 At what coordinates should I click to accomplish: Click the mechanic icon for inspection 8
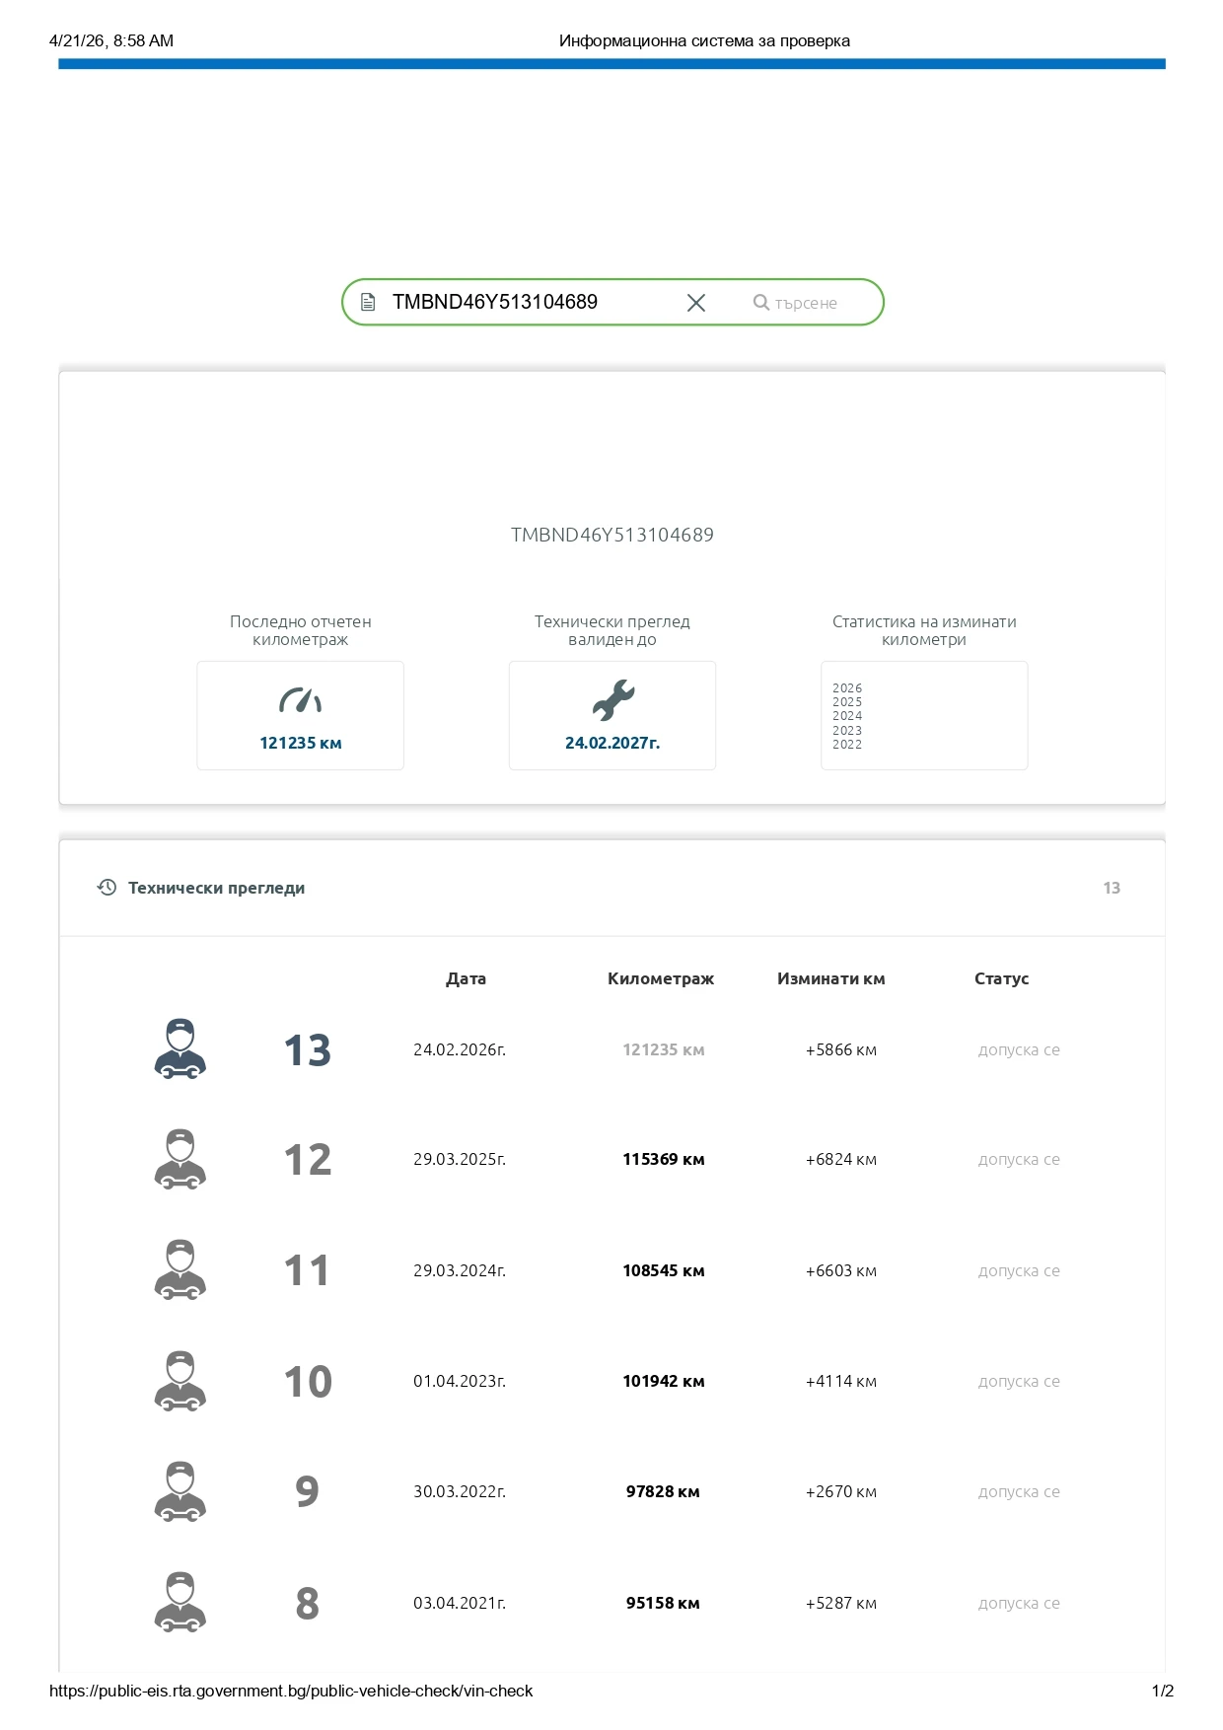[x=180, y=1602]
